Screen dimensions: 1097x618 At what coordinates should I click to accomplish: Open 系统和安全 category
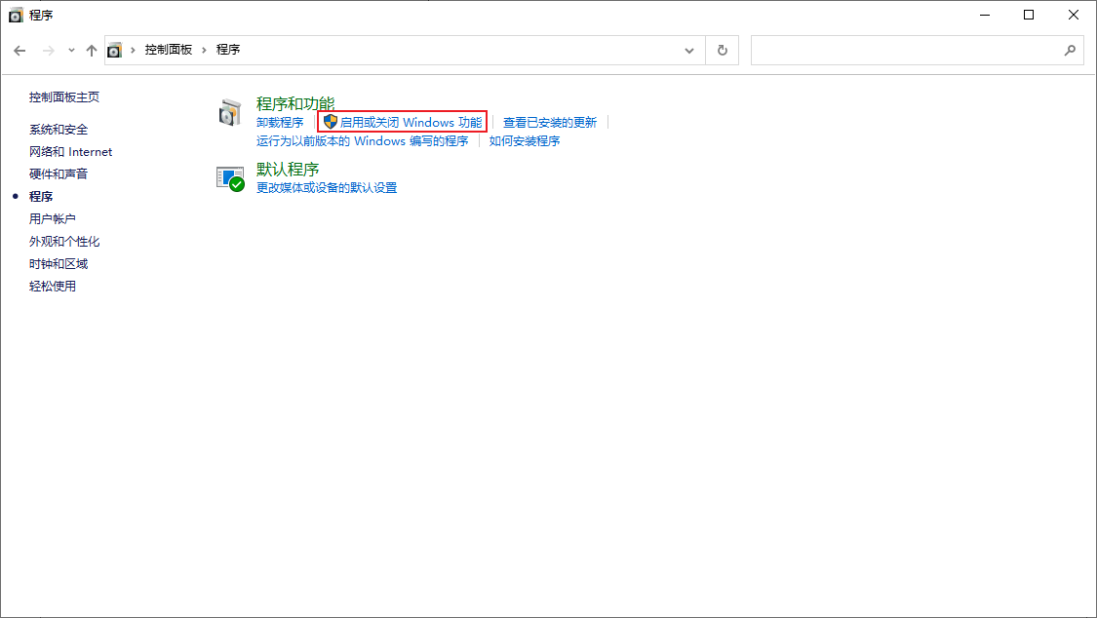pyautogui.click(x=59, y=130)
